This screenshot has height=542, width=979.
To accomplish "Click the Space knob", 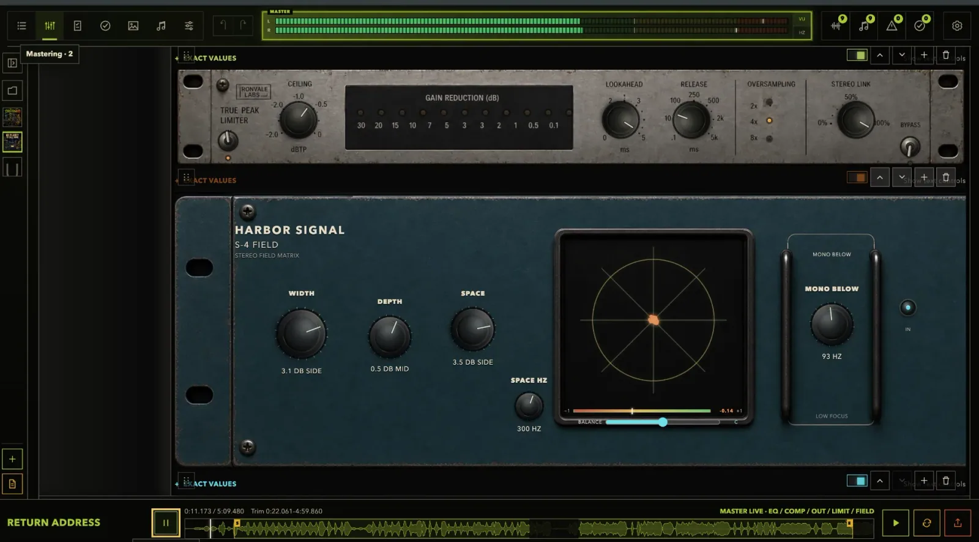I will pos(473,329).
